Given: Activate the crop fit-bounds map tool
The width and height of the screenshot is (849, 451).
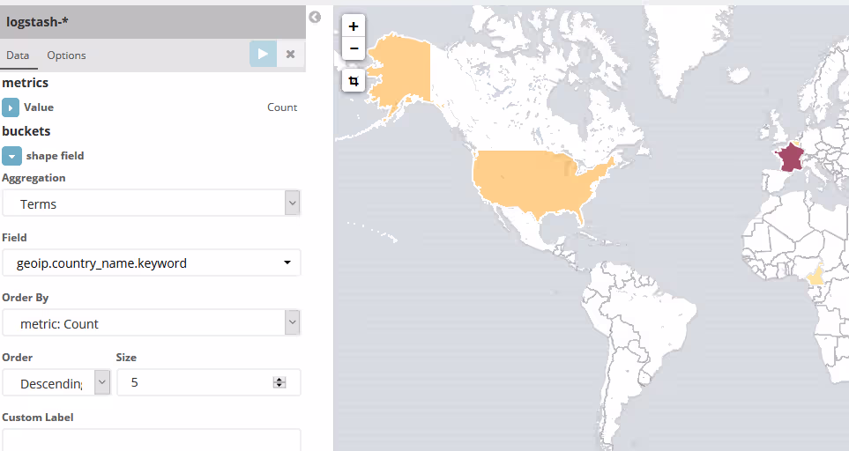Looking at the screenshot, I should [x=354, y=81].
